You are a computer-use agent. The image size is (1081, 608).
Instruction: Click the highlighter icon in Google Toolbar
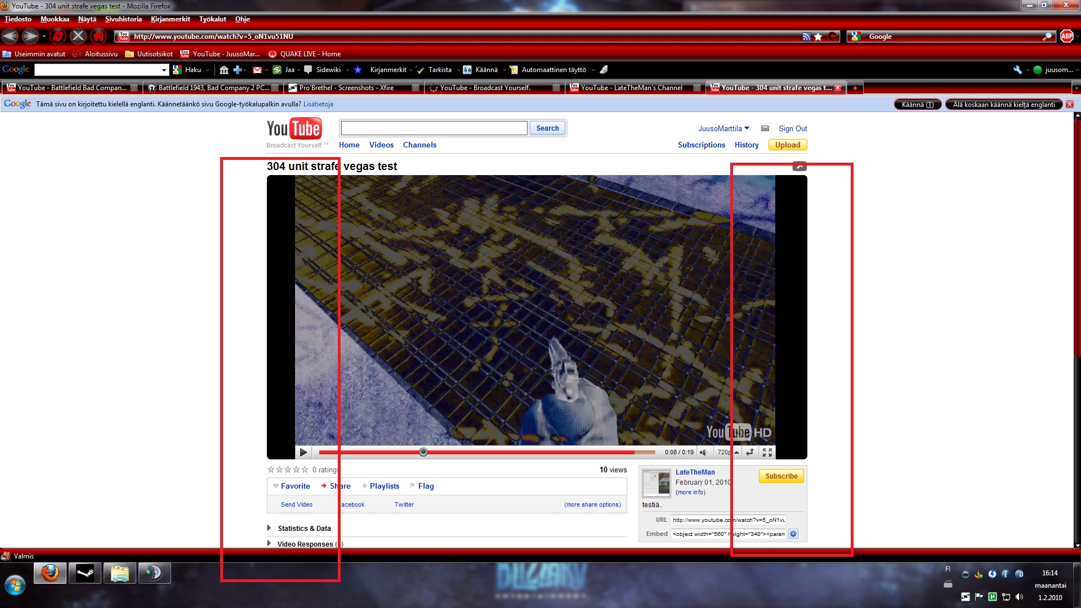(x=604, y=70)
